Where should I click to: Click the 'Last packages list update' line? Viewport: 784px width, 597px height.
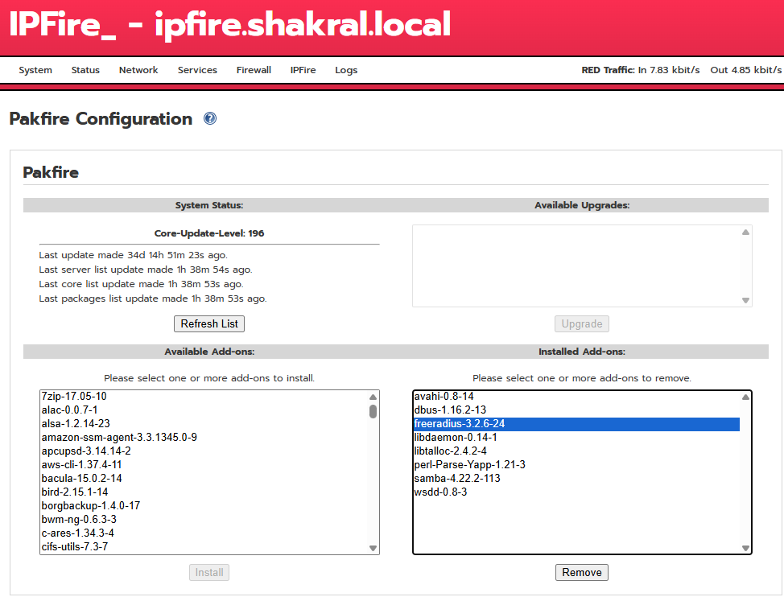point(153,298)
